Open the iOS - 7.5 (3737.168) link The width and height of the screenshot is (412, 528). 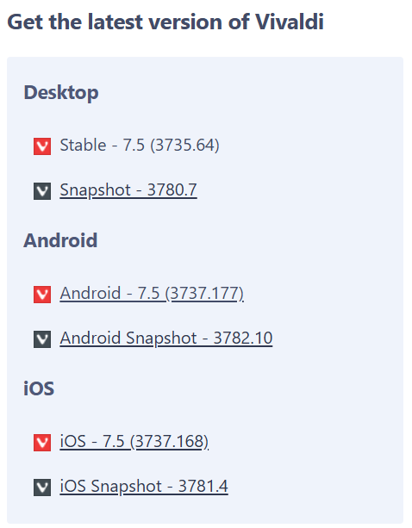[x=134, y=442]
